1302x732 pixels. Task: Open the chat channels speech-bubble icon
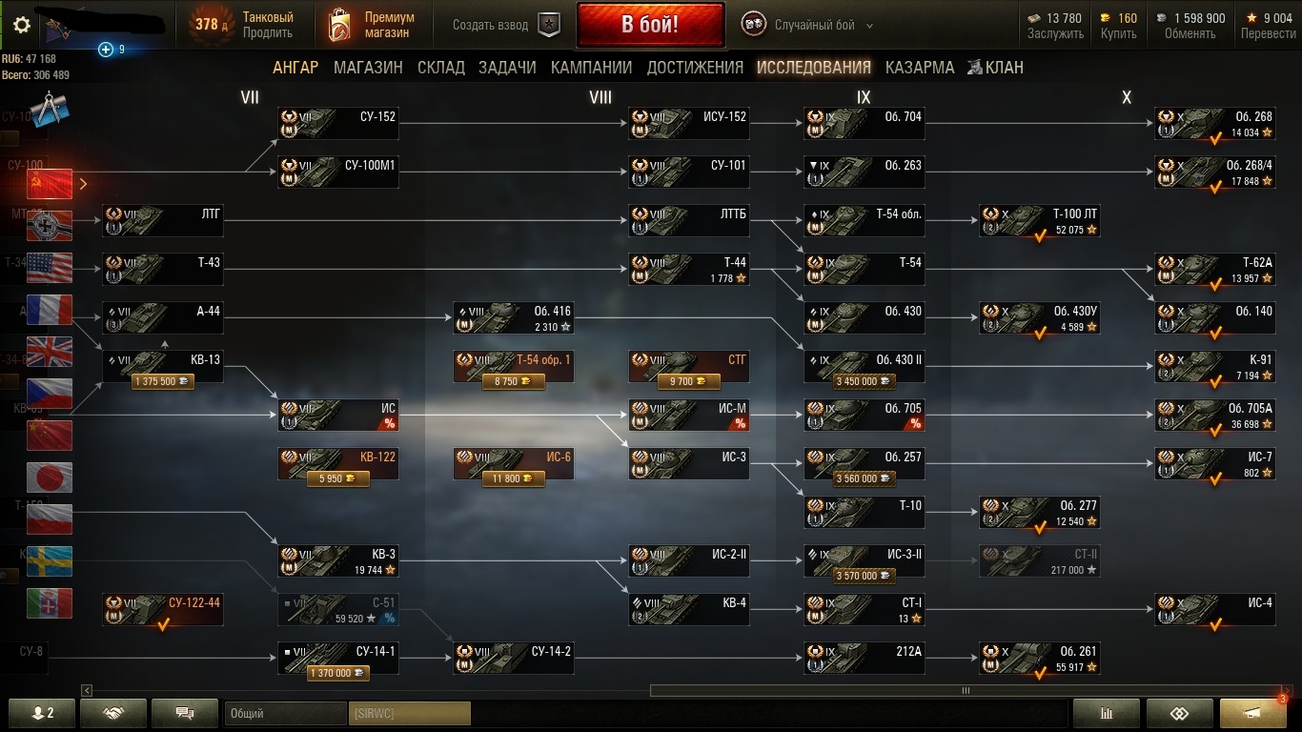(185, 713)
